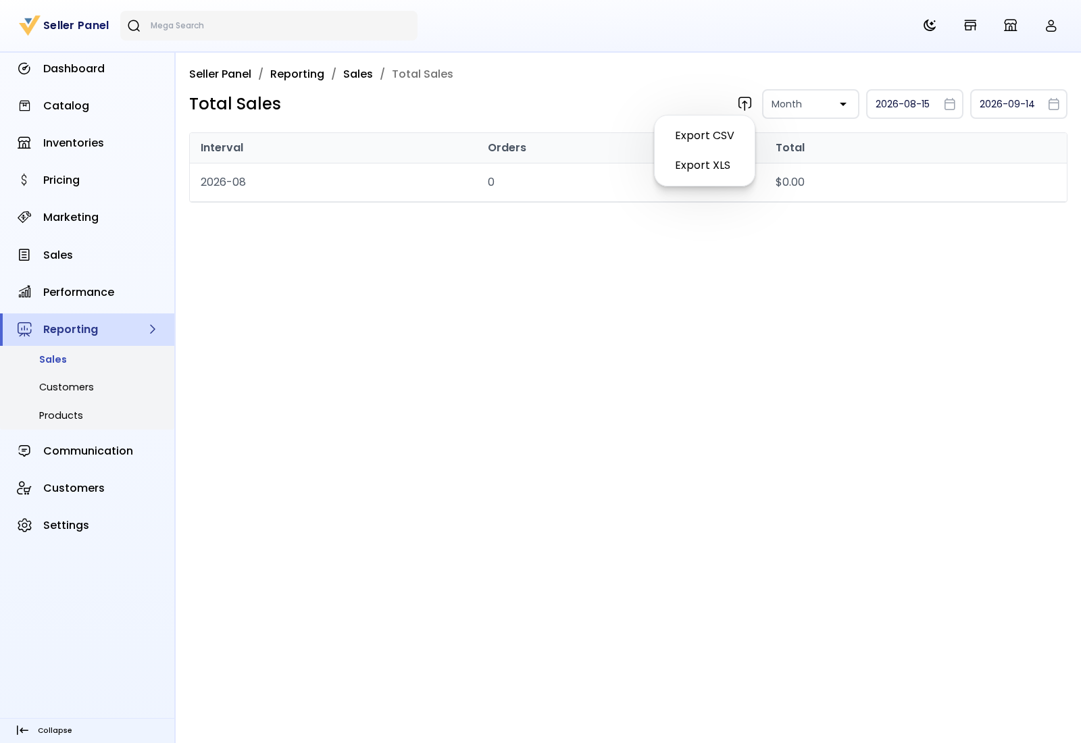This screenshot has width=1081, height=743.
Task: Click the Dashboard gauge icon
Action: pos(24,69)
